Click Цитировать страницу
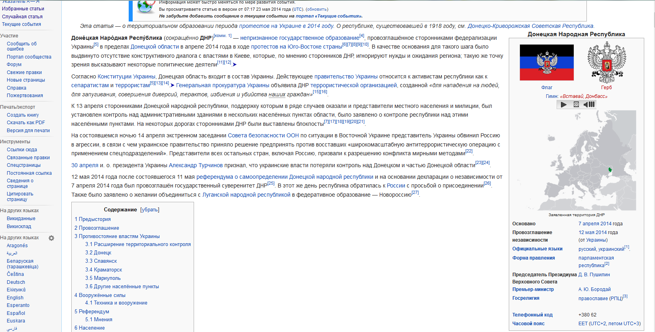655x332 pixels. 20,197
